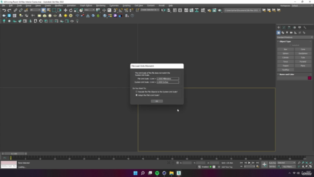Open the project folder path dropdown
This screenshot has height=177, width=314.
pos(242,10)
